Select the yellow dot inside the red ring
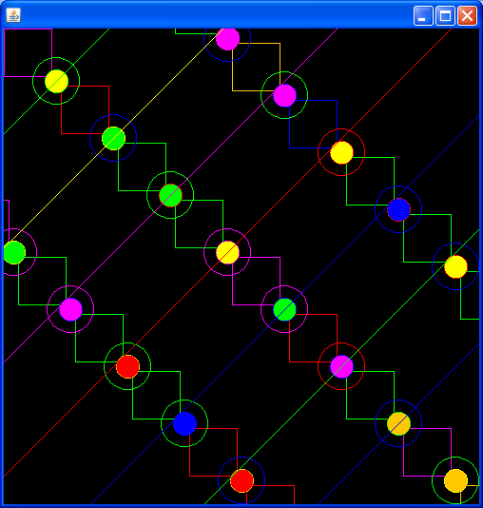483x508 pixels. 341,152
